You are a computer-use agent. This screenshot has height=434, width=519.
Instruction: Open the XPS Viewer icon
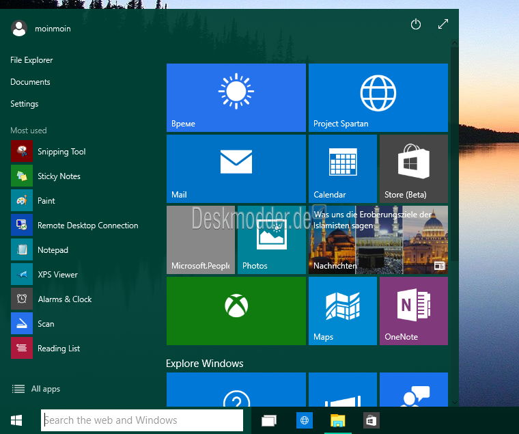[22, 274]
